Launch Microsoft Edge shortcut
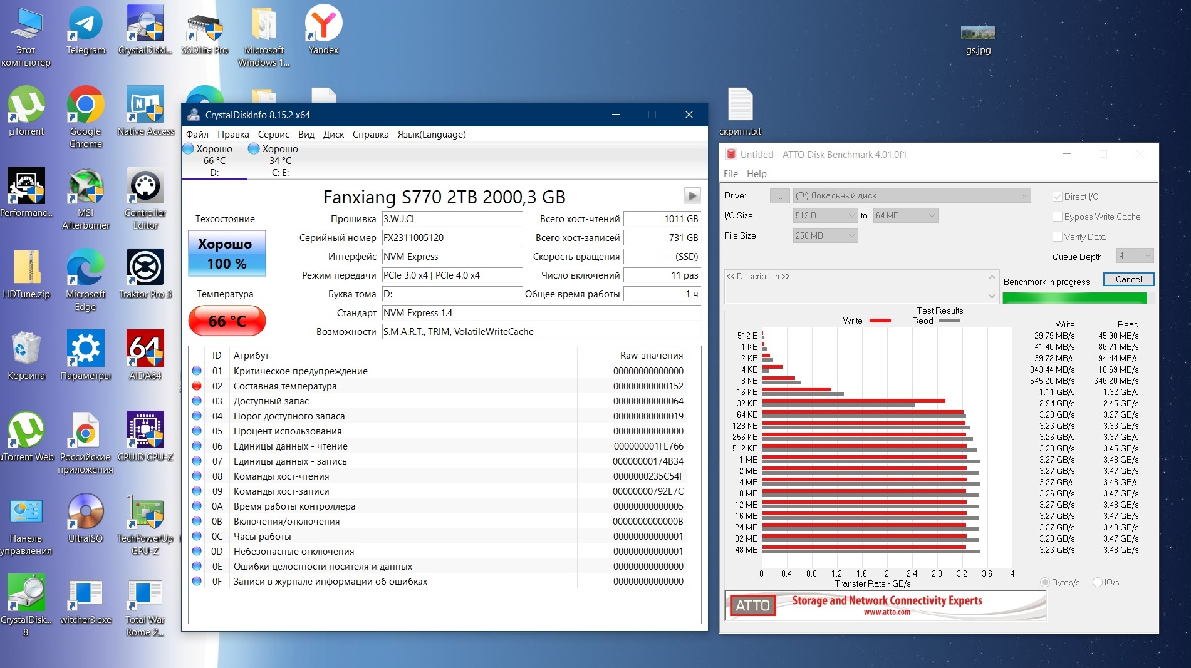 [x=86, y=280]
